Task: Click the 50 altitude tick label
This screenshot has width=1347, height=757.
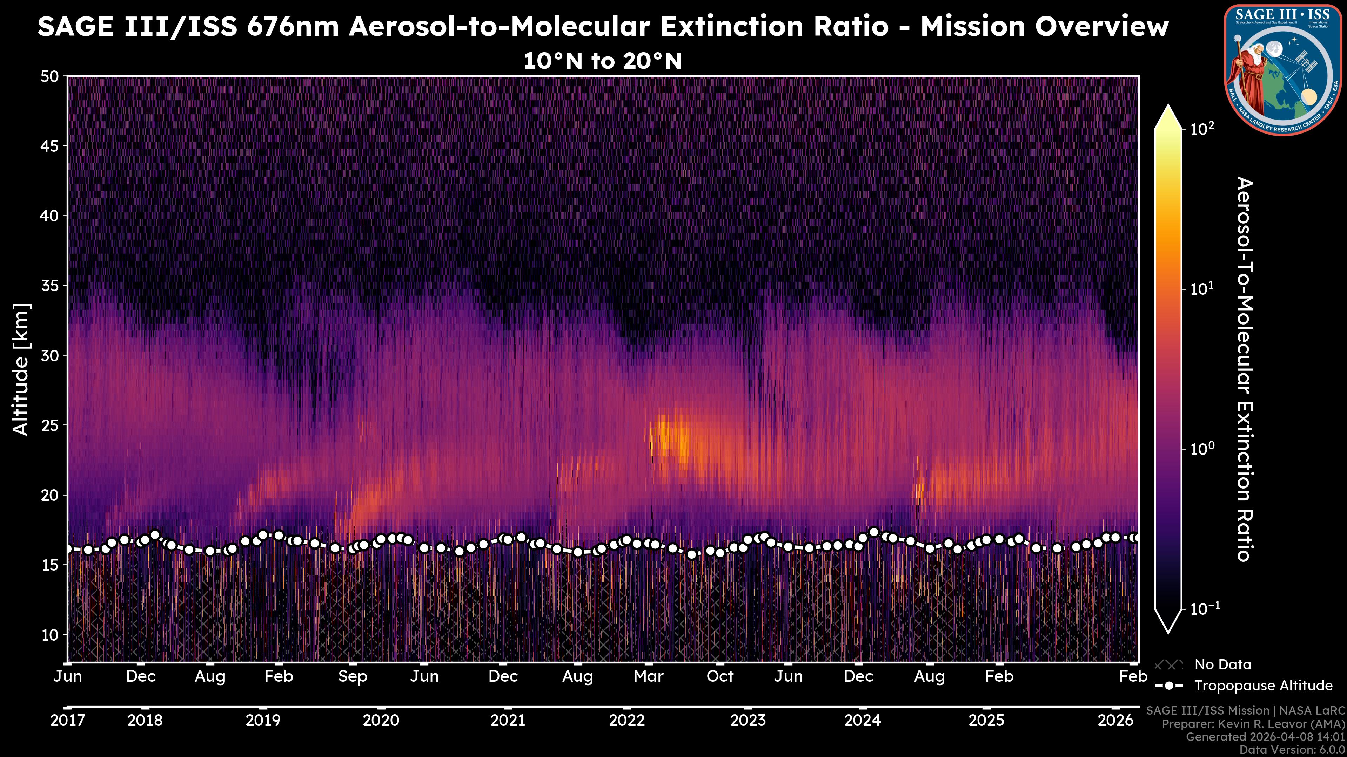Action: click(50, 76)
